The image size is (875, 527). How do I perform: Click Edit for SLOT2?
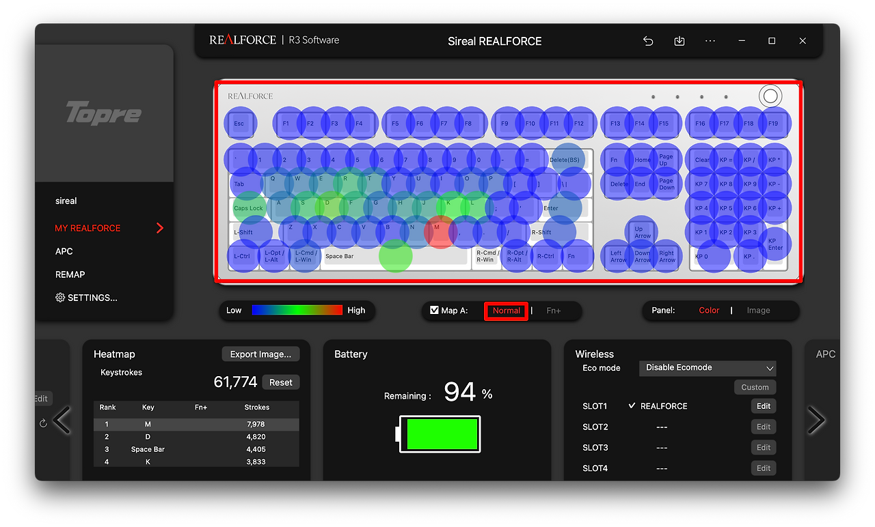(764, 427)
